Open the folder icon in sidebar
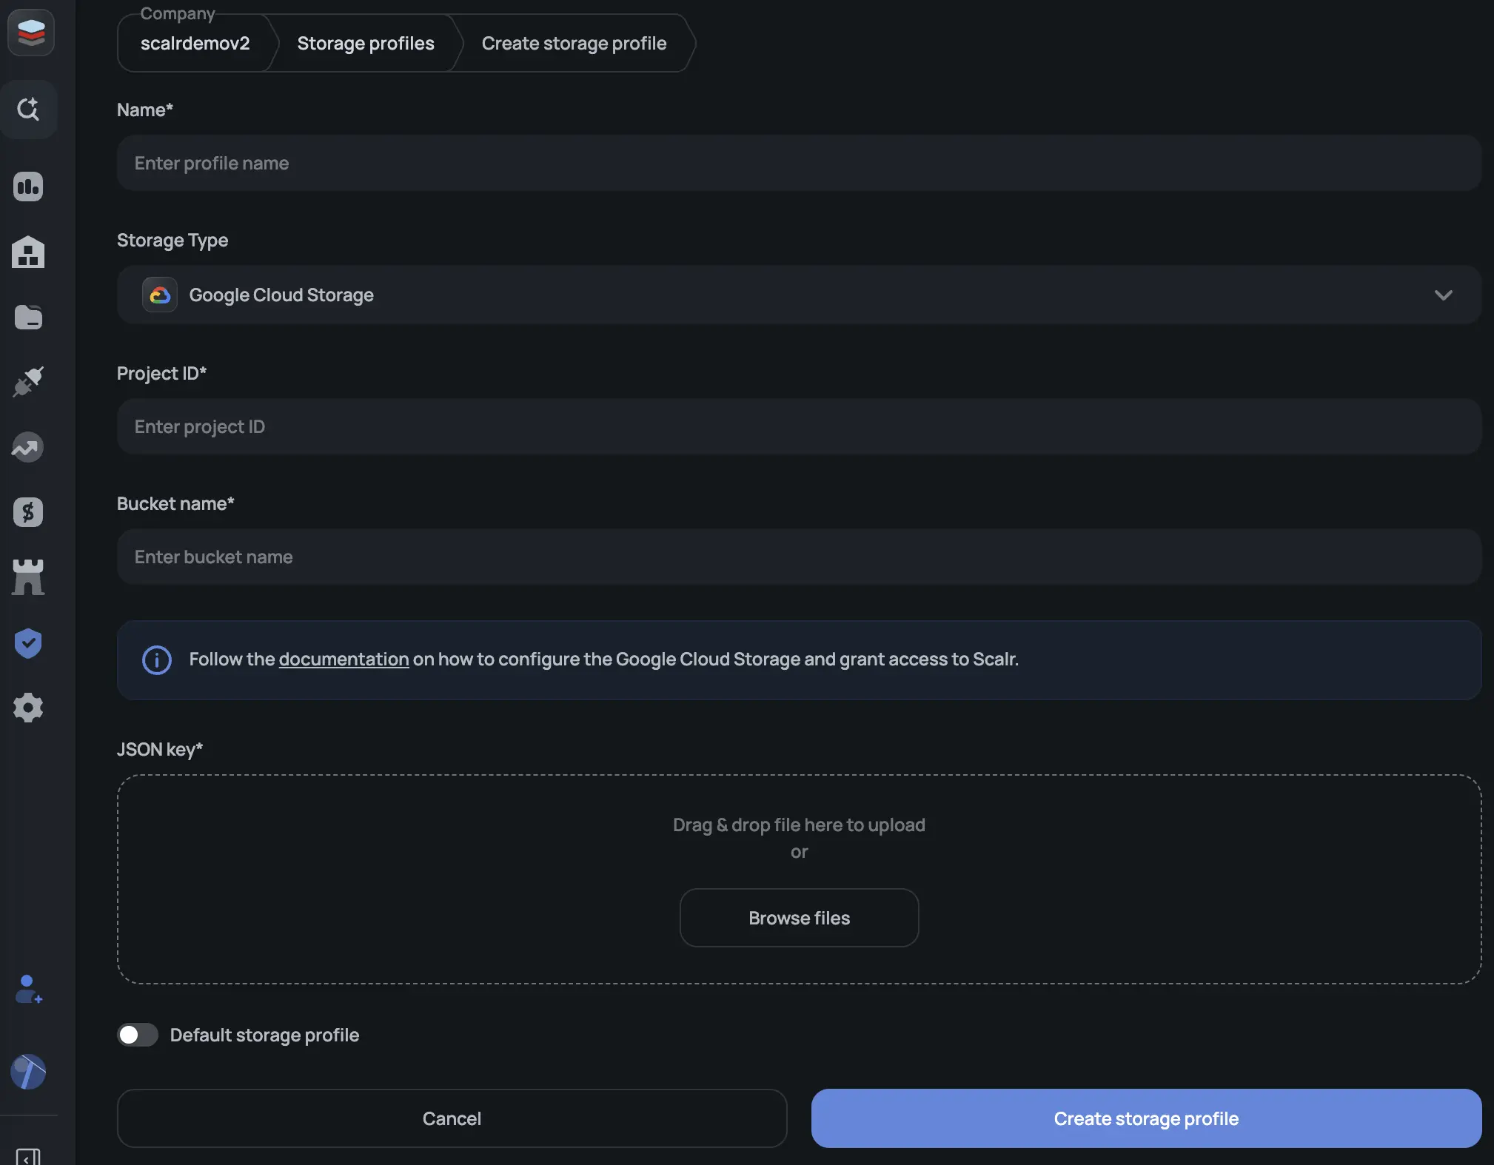Image resolution: width=1494 pixels, height=1165 pixels. point(28,317)
